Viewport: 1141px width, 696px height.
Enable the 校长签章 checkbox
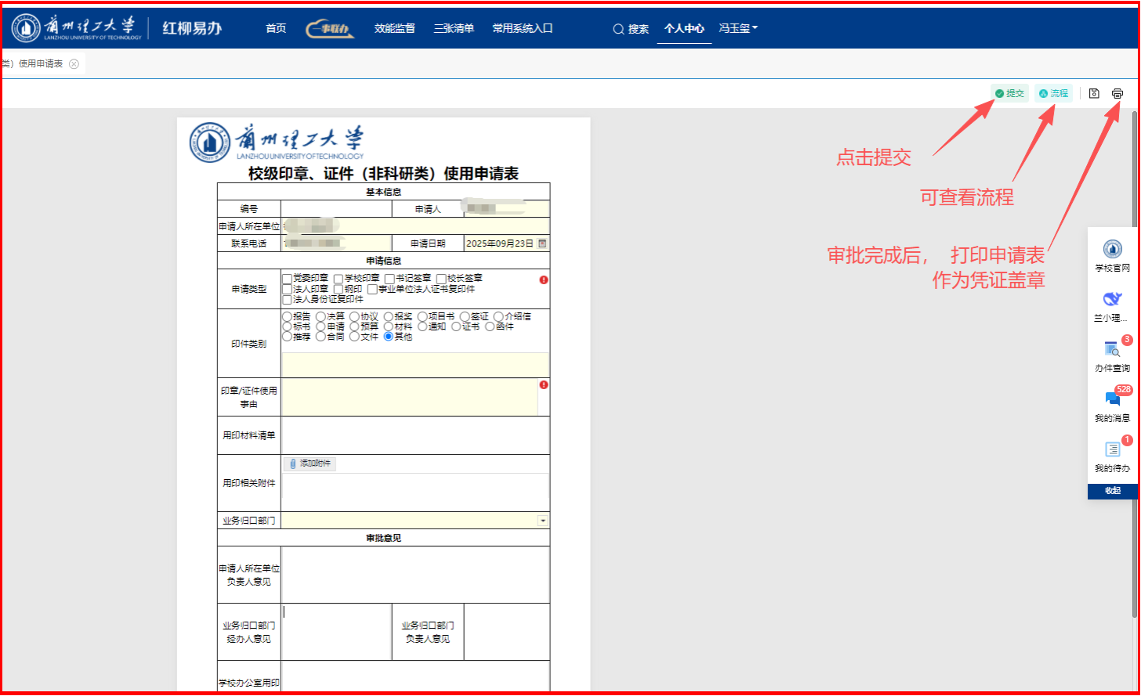[441, 279]
